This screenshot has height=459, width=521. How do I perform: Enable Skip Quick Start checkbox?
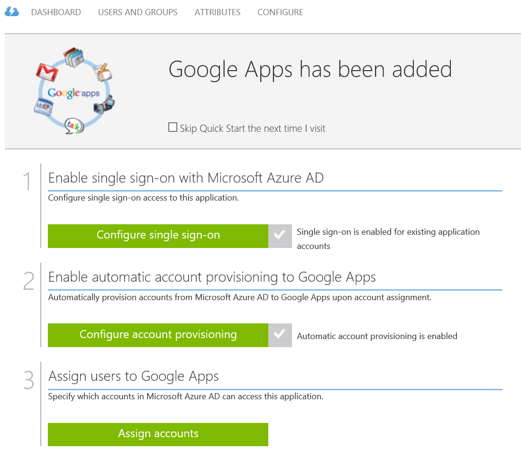click(x=173, y=128)
